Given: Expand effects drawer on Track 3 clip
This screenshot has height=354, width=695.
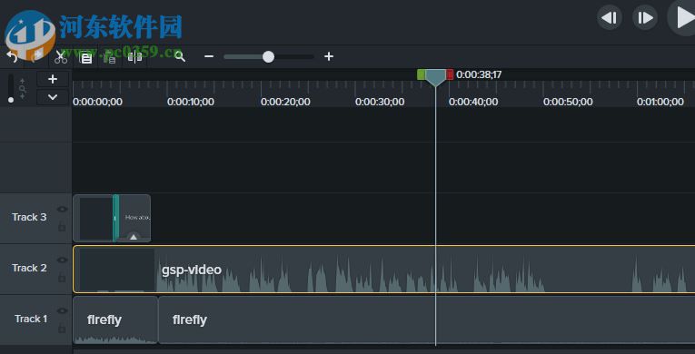Looking at the screenshot, I should (x=134, y=237).
